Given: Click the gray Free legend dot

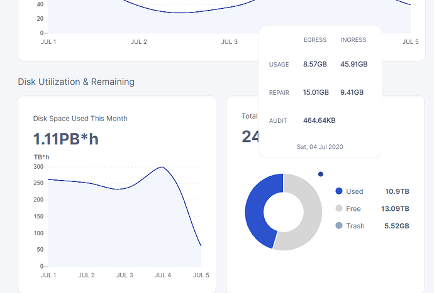Looking at the screenshot, I should pyautogui.click(x=339, y=208).
